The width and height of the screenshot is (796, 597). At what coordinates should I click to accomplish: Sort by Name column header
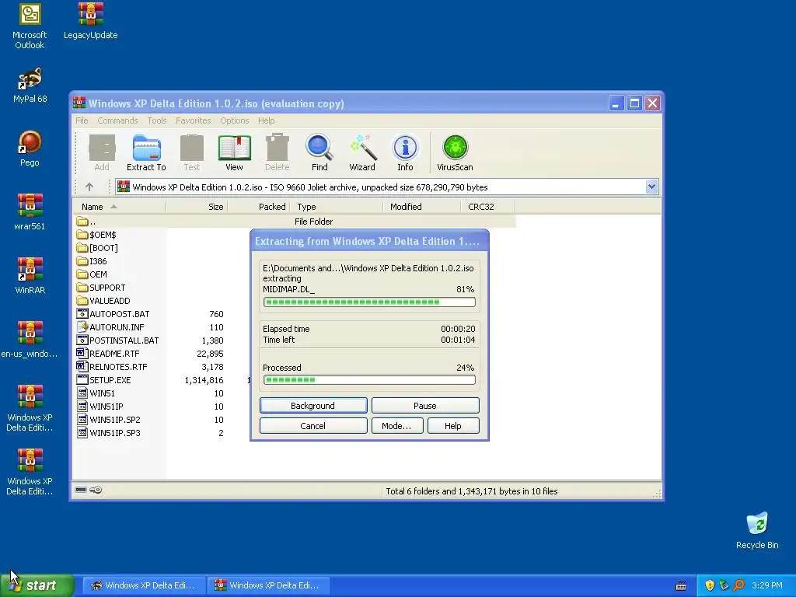pyautogui.click(x=119, y=207)
